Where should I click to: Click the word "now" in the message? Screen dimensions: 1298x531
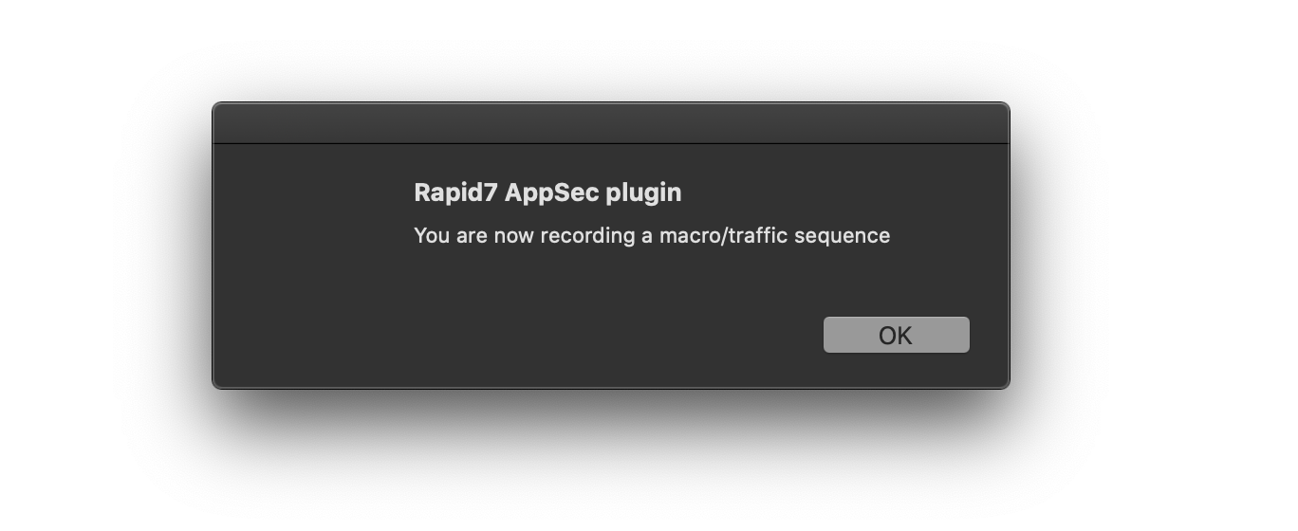tap(514, 235)
